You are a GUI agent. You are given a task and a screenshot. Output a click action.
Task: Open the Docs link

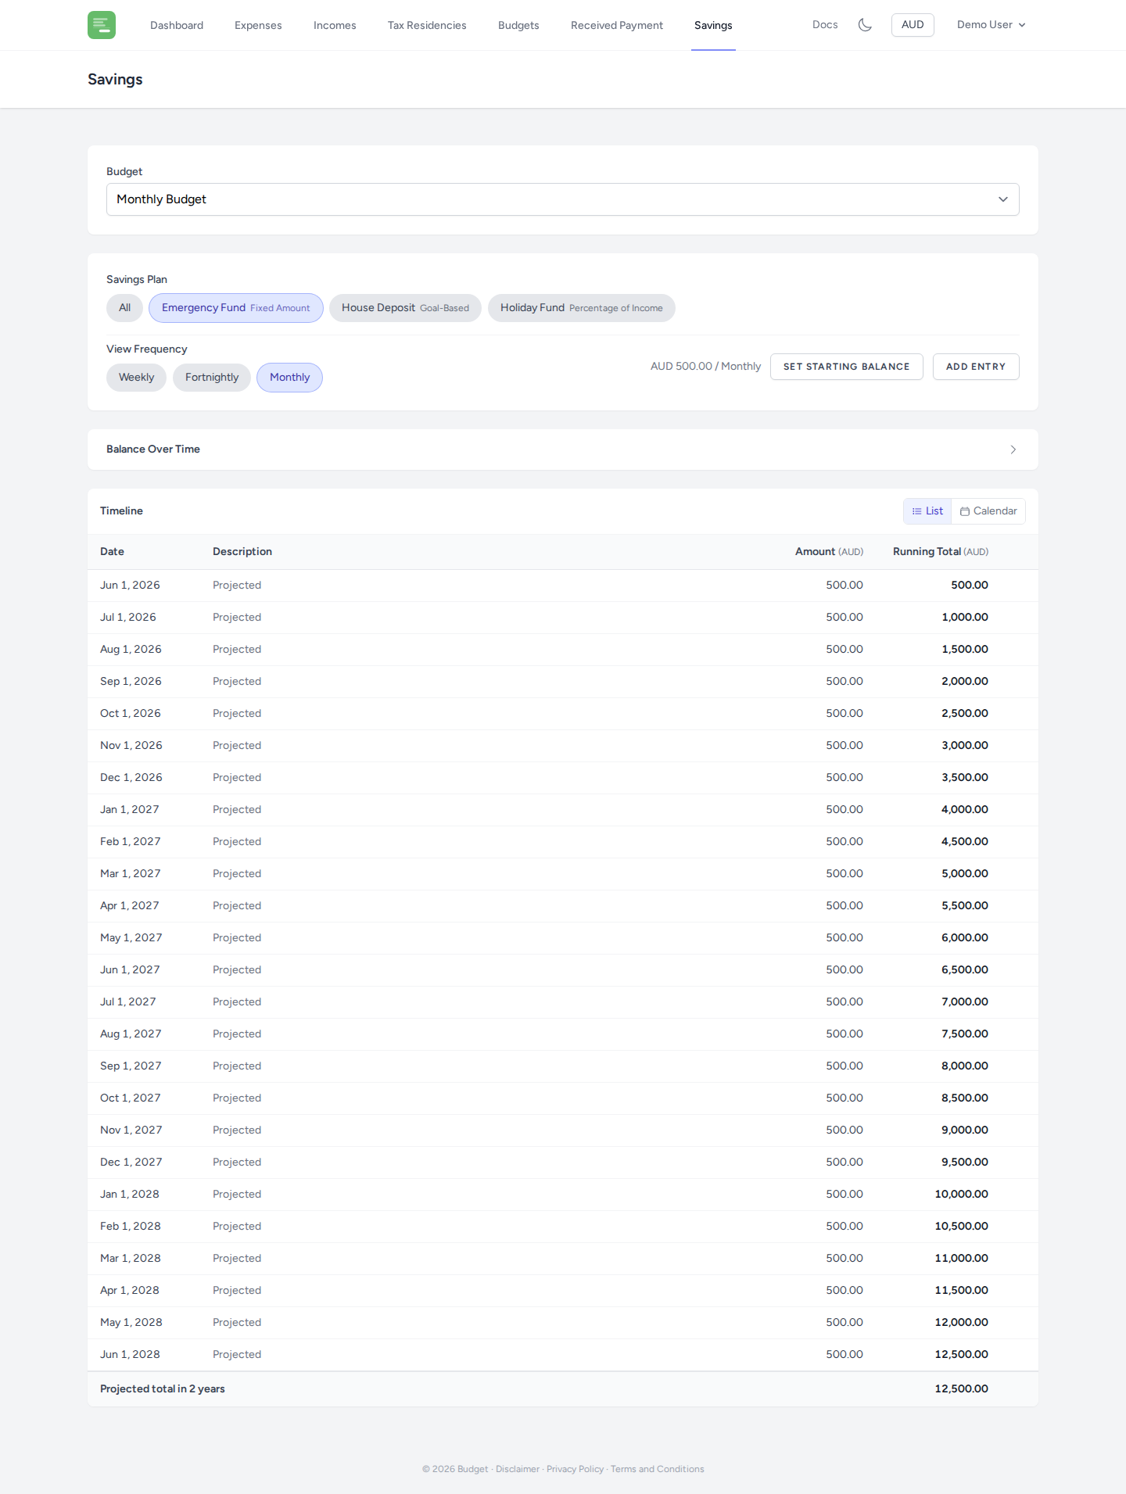click(825, 25)
